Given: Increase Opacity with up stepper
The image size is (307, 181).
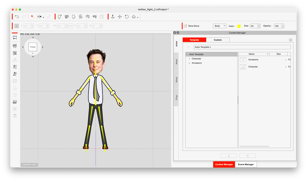Looking at the screenshot, I should tap(283, 25).
